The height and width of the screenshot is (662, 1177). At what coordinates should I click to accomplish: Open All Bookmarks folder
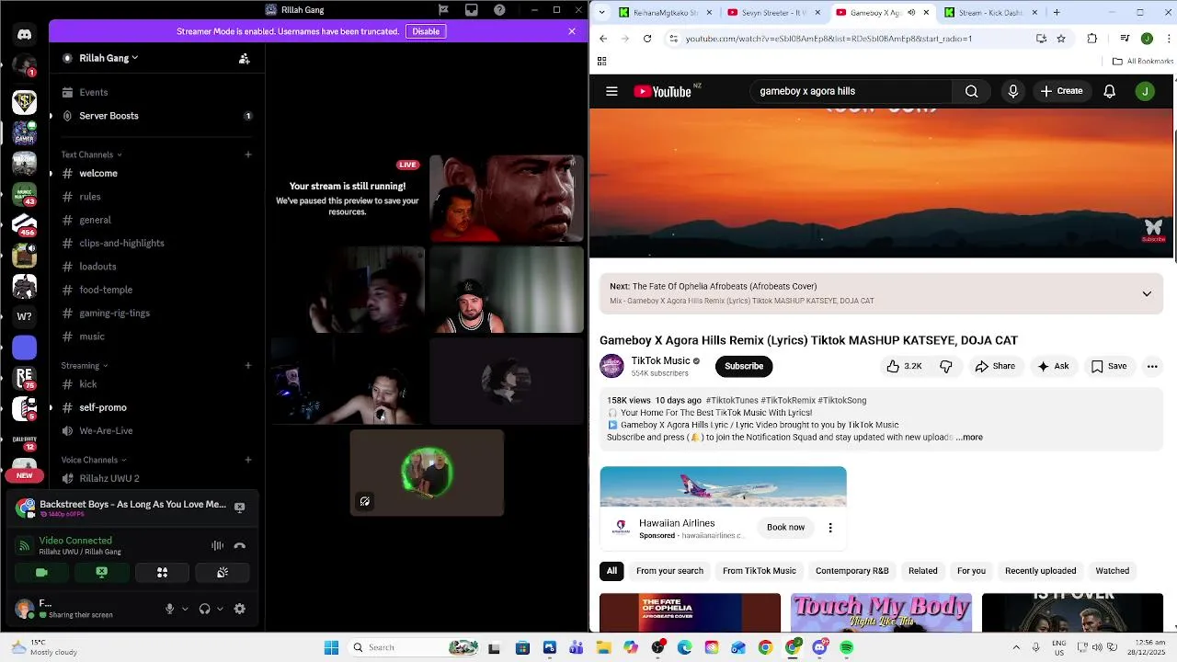(x=1143, y=62)
